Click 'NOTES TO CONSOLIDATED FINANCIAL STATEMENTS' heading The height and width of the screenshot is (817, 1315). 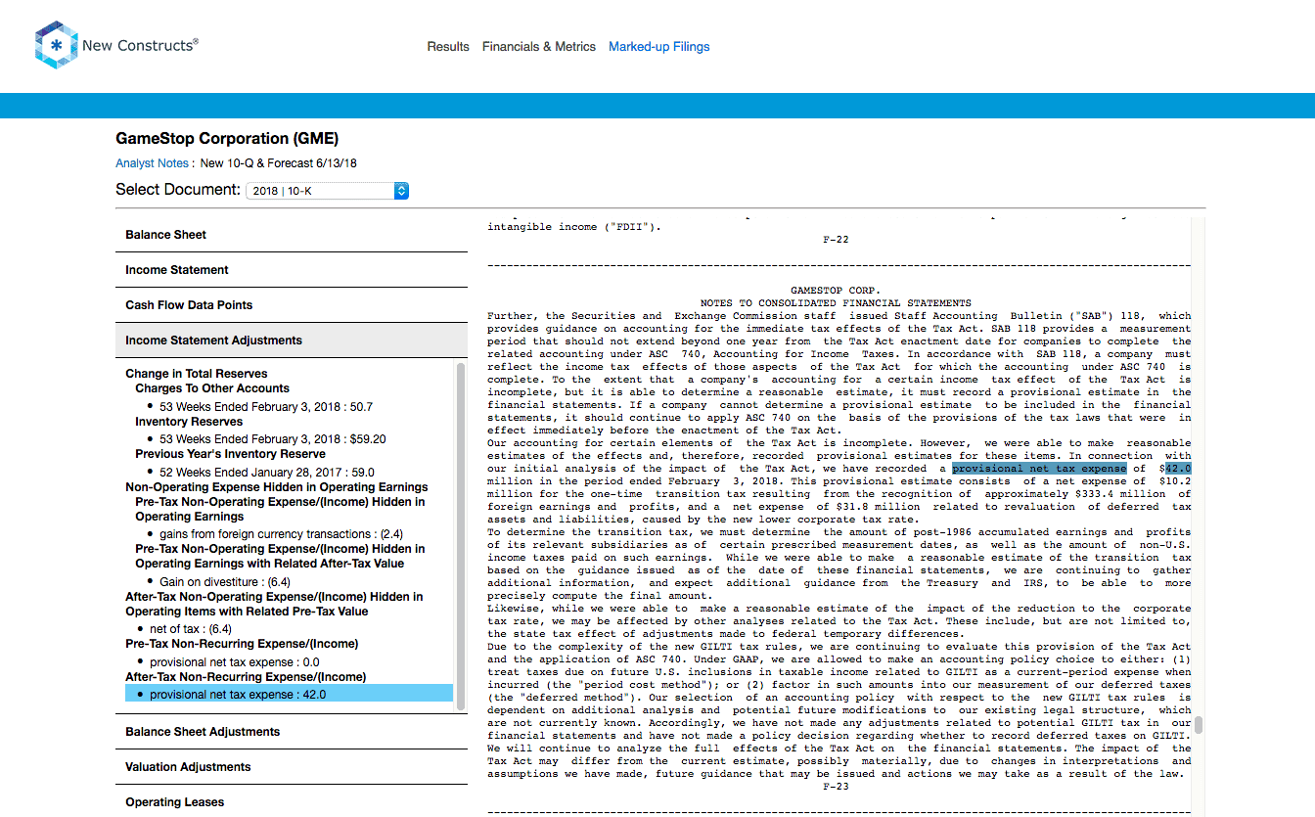tap(836, 303)
